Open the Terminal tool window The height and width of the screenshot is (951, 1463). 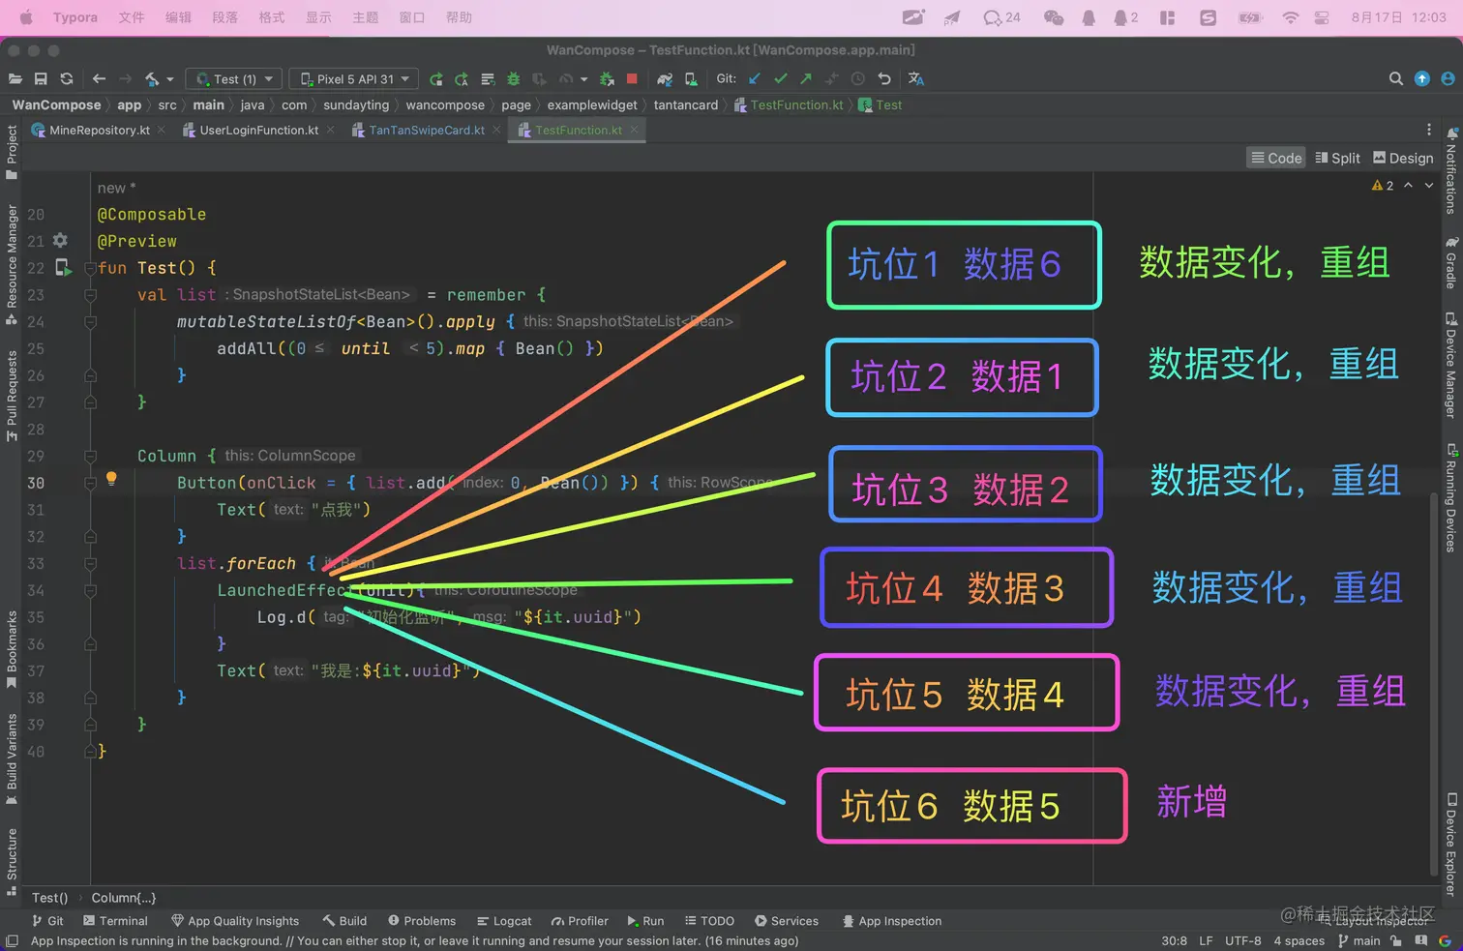115,921
